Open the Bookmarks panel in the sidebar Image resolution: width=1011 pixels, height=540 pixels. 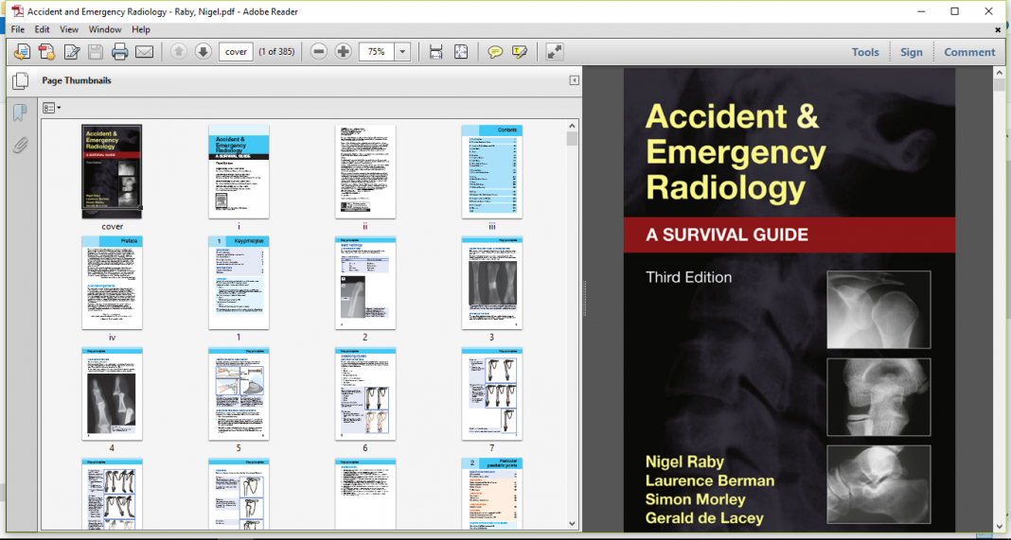[20, 113]
